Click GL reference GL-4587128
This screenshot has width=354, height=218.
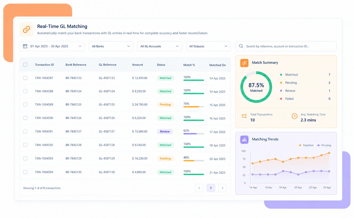pos(107,145)
